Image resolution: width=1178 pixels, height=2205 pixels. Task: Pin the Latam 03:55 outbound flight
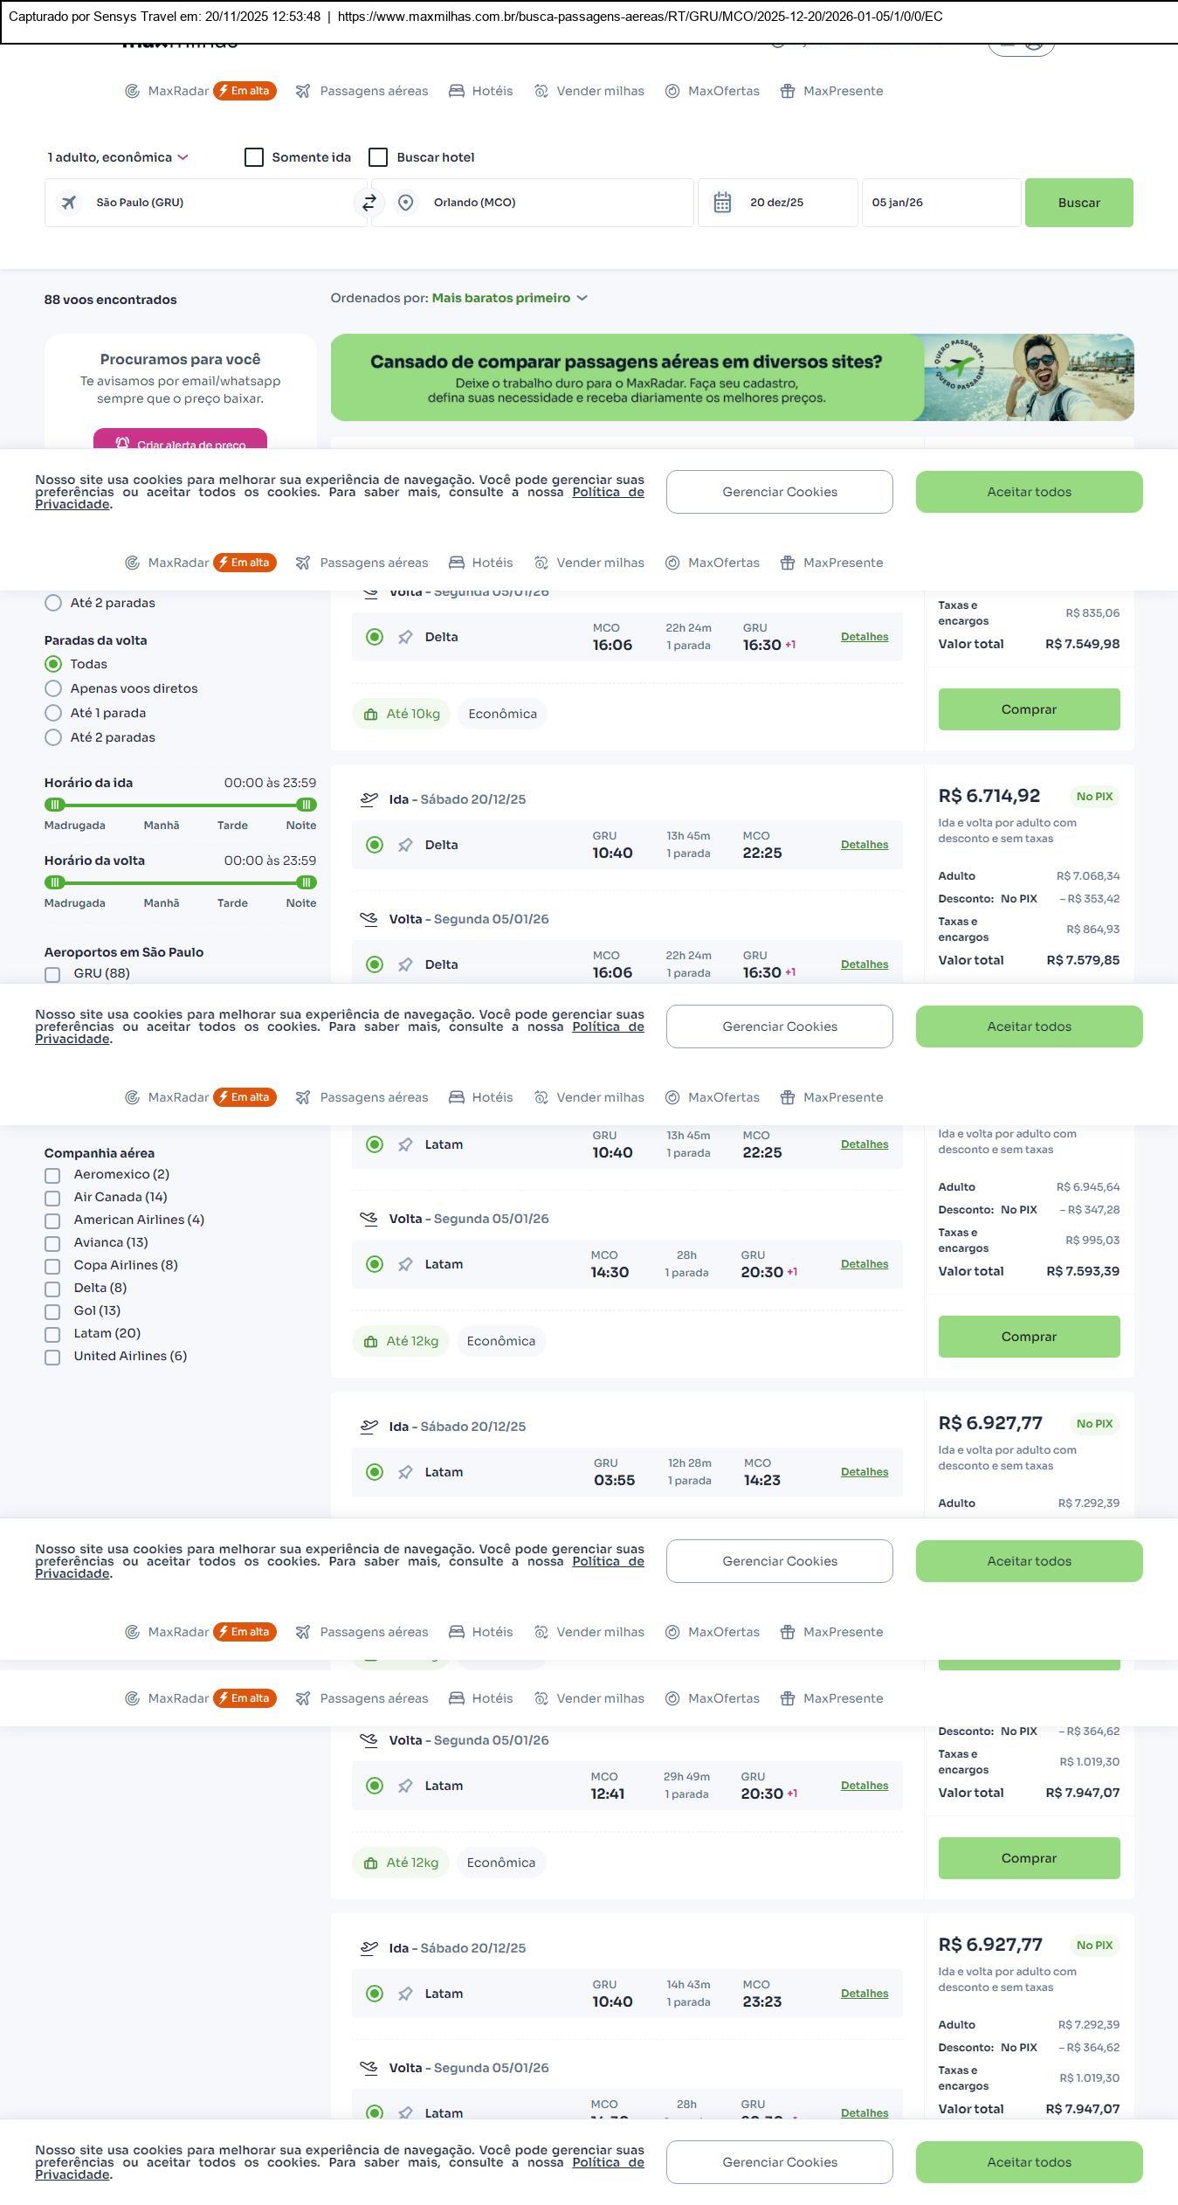pyautogui.click(x=405, y=1472)
